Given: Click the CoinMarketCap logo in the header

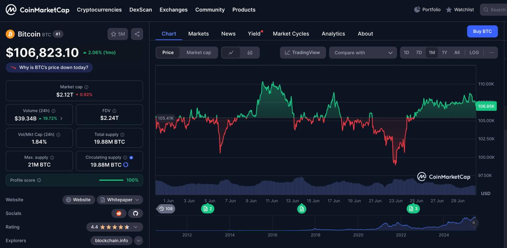Looking at the screenshot, I should [x=38, y=9].
